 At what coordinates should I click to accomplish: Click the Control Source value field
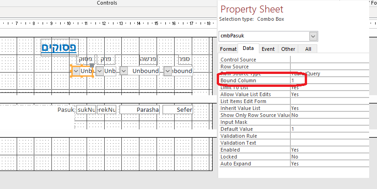(330, 60)
